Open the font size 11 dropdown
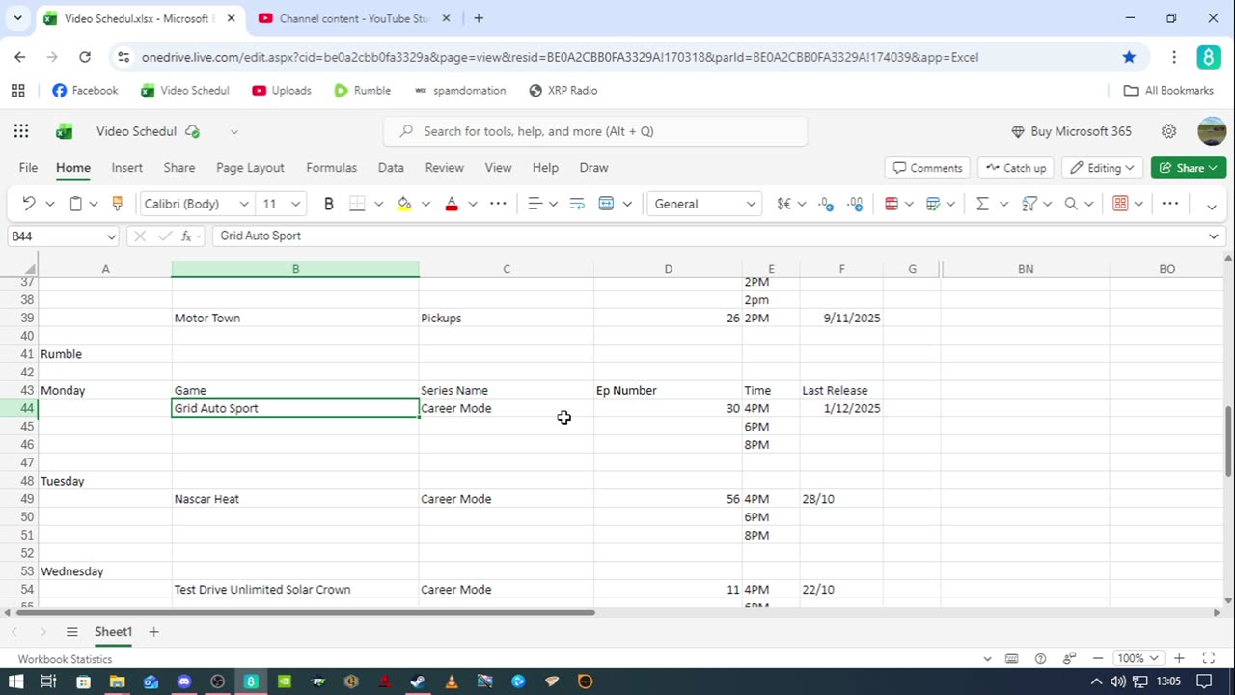The height and width of the screenshot is (695, 1235). coord(296,204)
